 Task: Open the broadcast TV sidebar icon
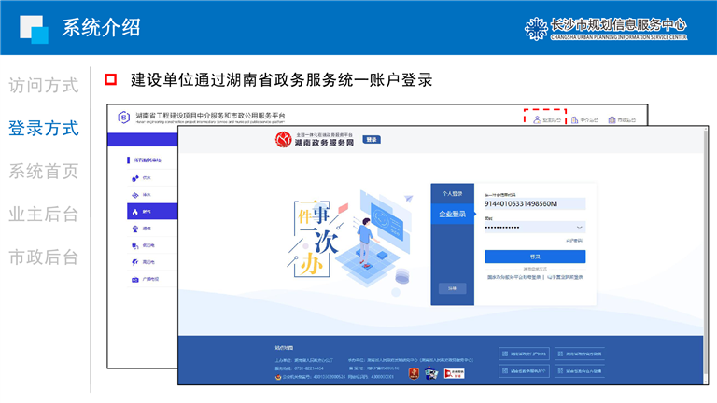tap(134, 279)
